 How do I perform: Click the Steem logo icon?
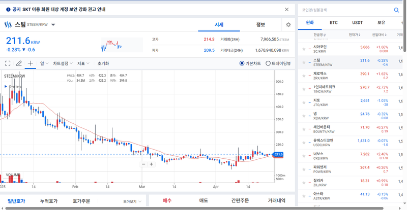pos(8,25)
